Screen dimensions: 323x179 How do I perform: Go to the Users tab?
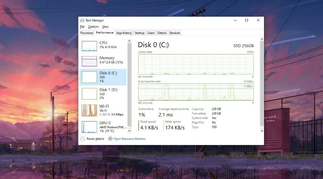[151, 33]
